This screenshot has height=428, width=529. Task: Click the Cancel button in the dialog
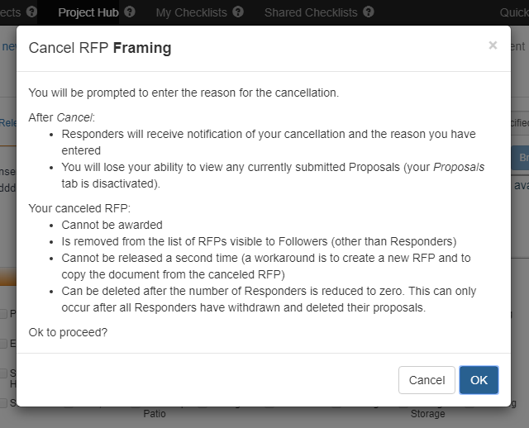pos(427,380)
